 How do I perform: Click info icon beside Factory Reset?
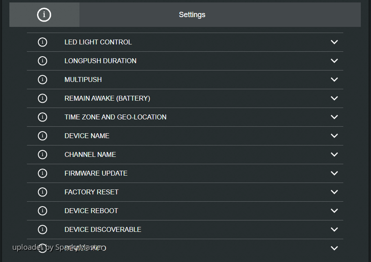click(x=42, y=192)
